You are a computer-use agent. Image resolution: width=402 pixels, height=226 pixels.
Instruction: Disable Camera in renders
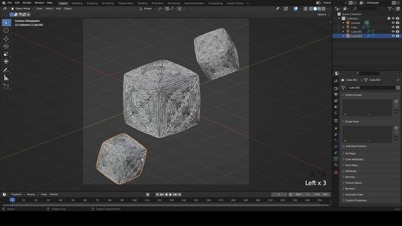coord(398,23)
